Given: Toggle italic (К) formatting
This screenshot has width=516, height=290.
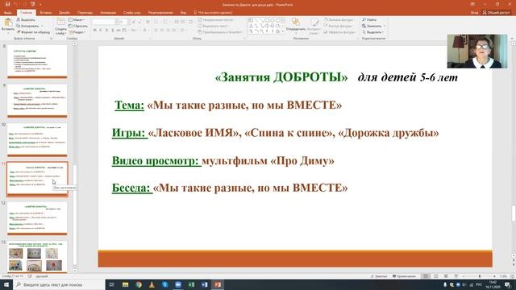Looking at the screenshot, I should [100, 31].
